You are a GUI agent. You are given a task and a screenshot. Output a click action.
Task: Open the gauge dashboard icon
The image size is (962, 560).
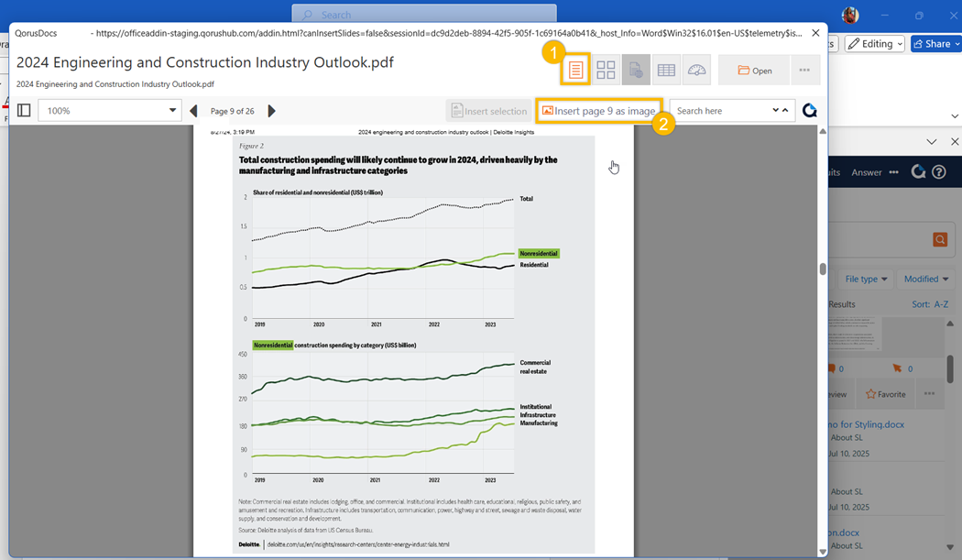[696, 70]
